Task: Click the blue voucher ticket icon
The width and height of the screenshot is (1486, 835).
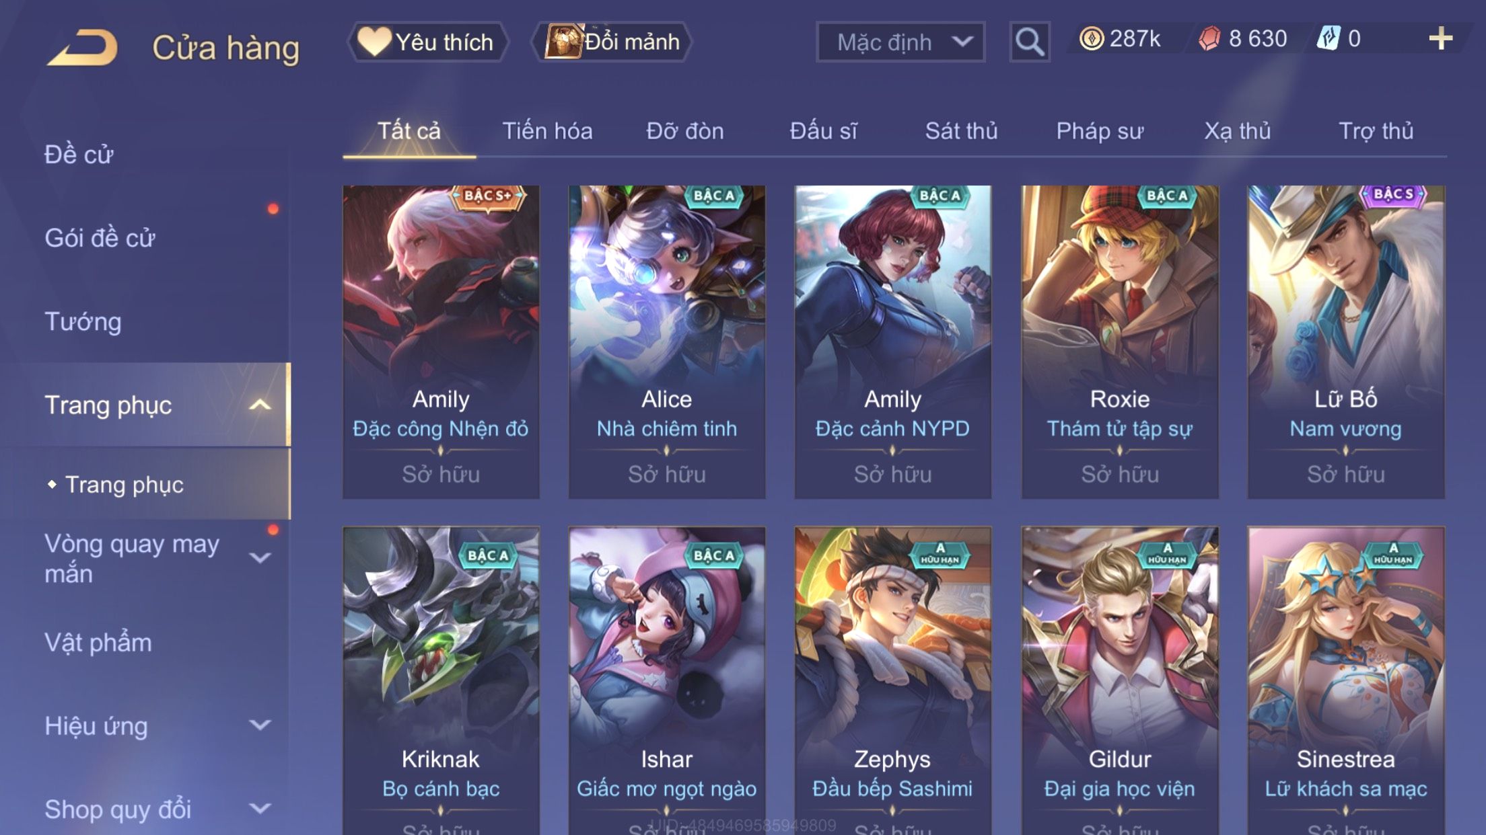Action: tap(1329, 38)
